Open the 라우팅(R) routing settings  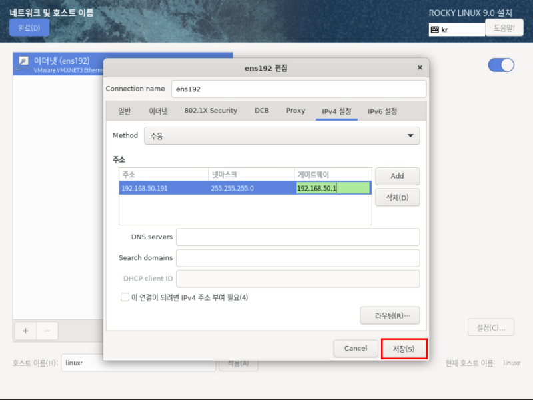[390, 315]
